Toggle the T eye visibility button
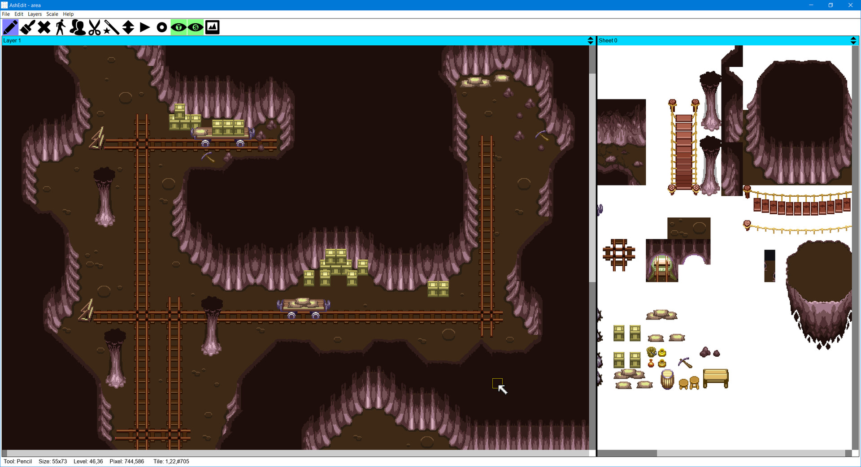The image size is (861, 467). (178, 27)
